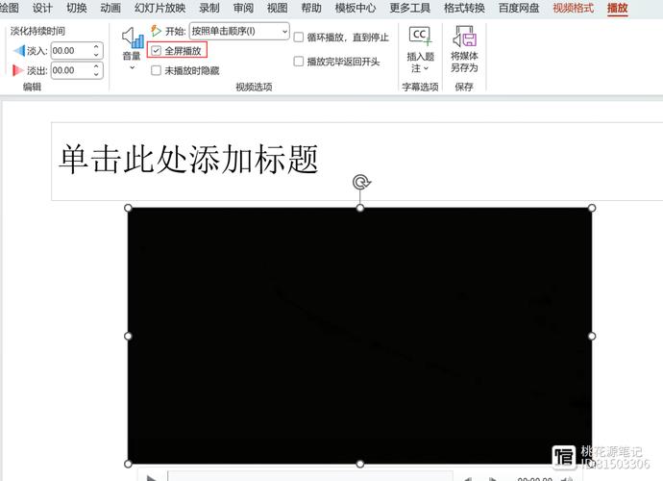Click the video's bottom-left resize handle
The height and width of the screenshot is (481, 663).
tap(128, 464)
